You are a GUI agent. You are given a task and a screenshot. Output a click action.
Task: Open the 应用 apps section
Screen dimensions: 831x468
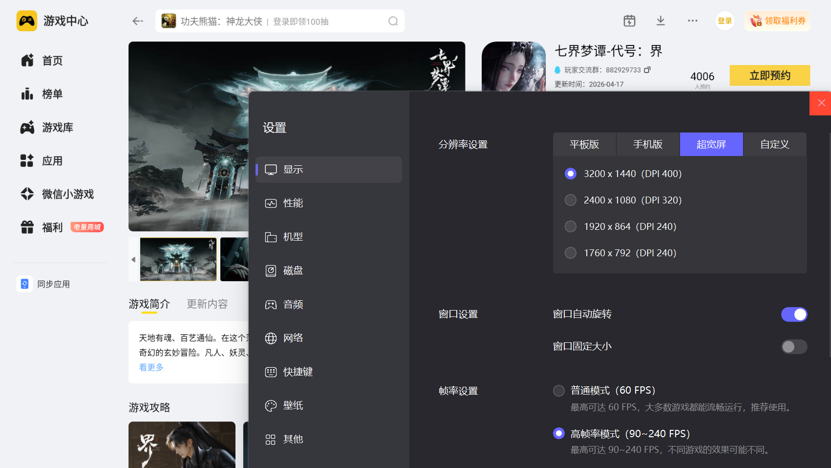(43, 161)
